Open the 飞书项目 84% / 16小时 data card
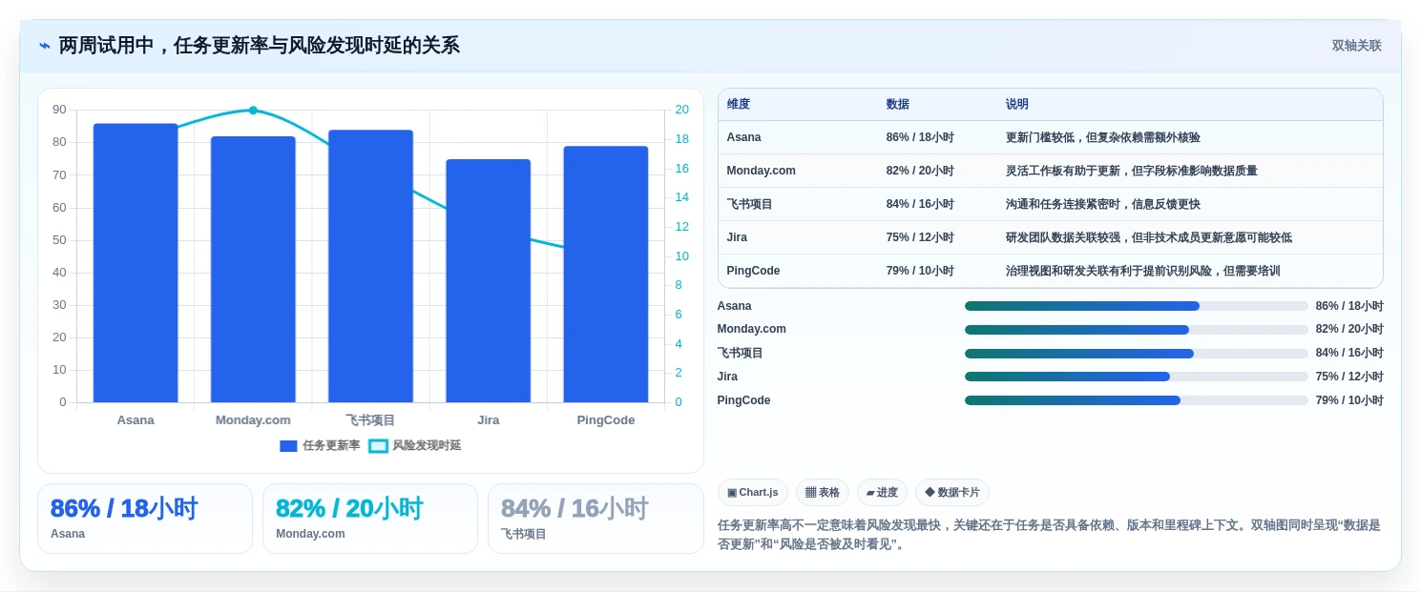The image size is (1421, 592). [596, 519]
